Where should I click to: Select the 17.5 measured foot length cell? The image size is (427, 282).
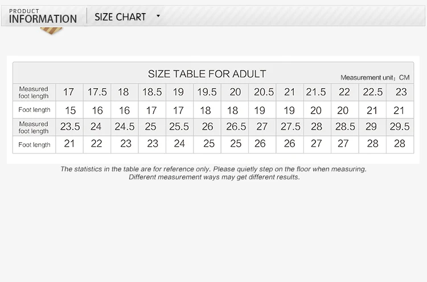click(97, 92)
